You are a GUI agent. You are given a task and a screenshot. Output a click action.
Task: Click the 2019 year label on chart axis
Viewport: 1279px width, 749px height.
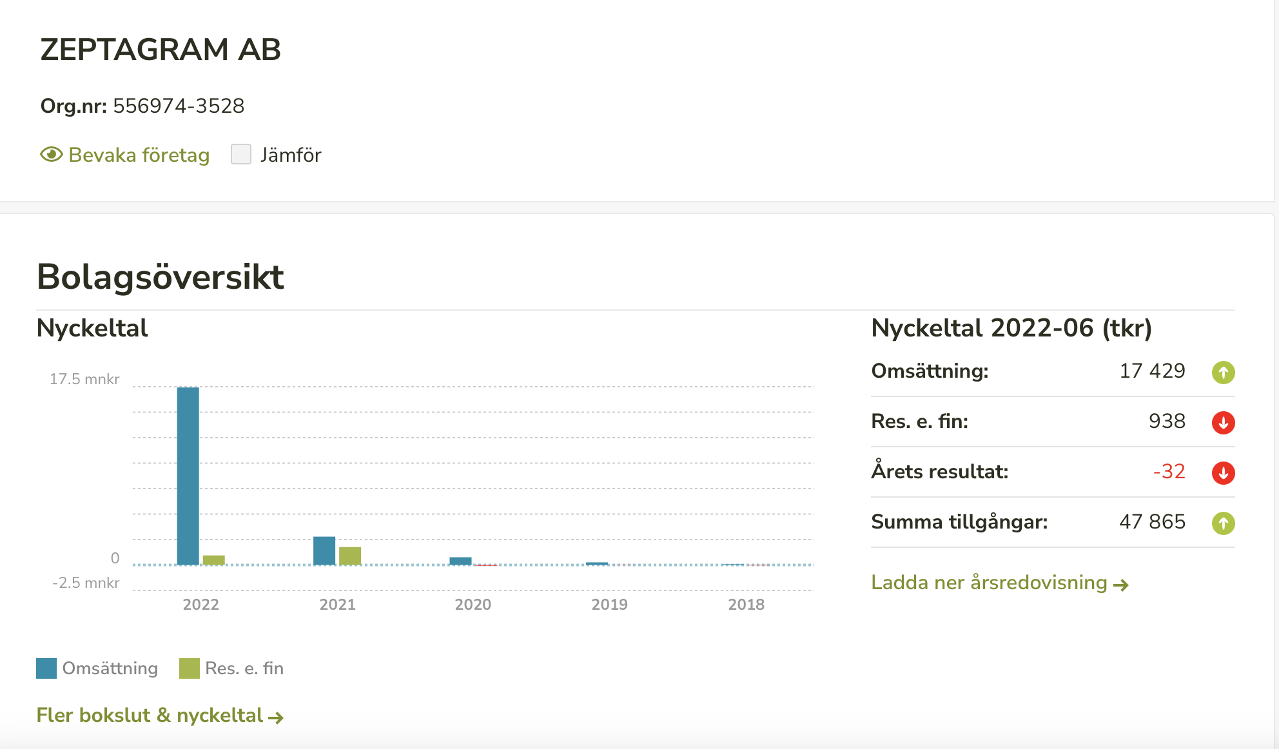(x=609, y=605)
